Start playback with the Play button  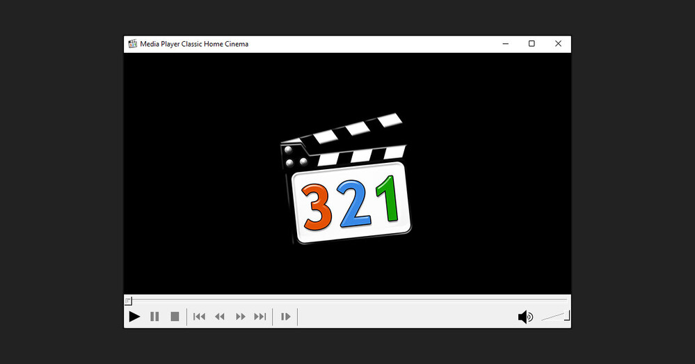click(134, 317)
